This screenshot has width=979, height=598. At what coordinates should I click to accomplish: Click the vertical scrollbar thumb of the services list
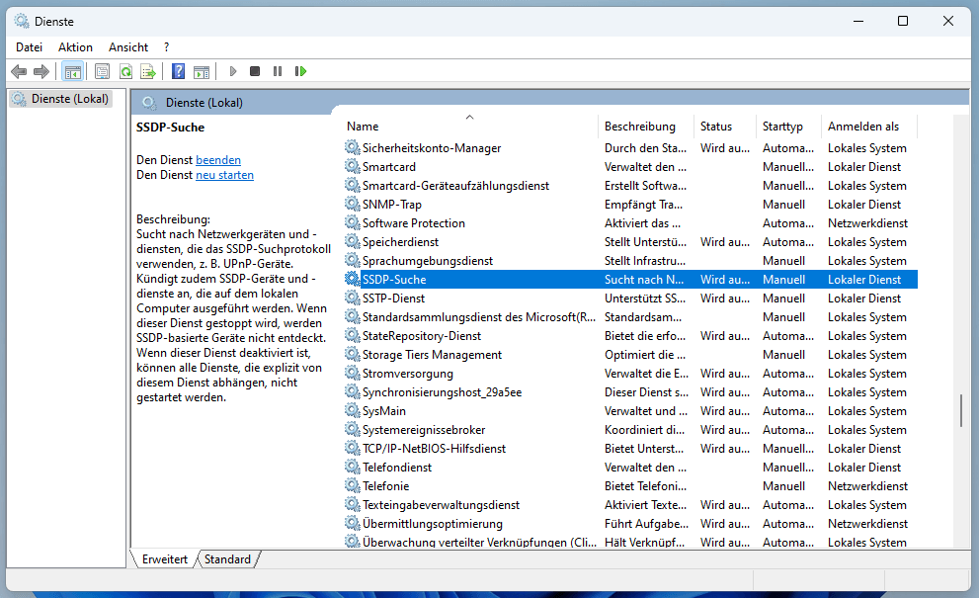pyautogui.click(x=961, y=410)
